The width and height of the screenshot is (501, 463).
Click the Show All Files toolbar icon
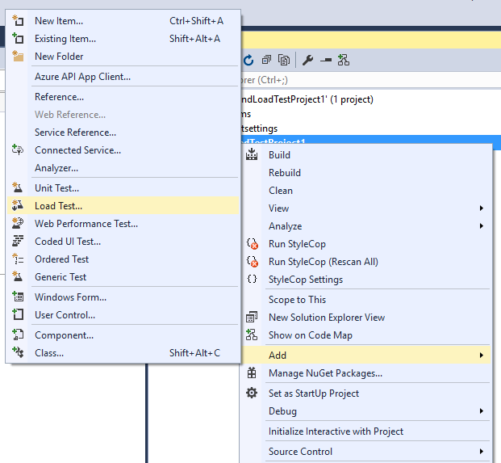click(x=284, y=60)
